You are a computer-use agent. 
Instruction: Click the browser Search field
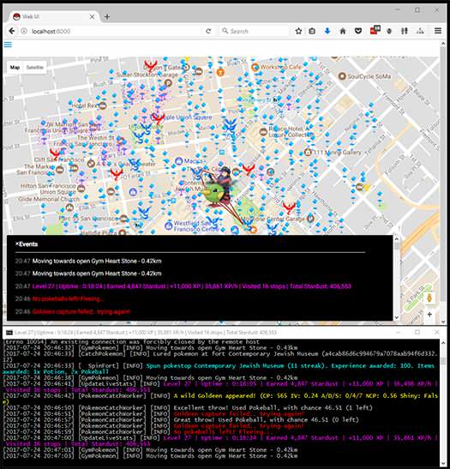(255, 31)
